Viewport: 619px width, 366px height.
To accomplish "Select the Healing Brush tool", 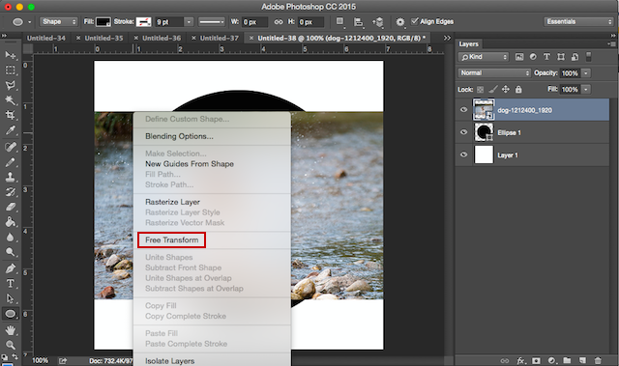I will pos(11,147).
